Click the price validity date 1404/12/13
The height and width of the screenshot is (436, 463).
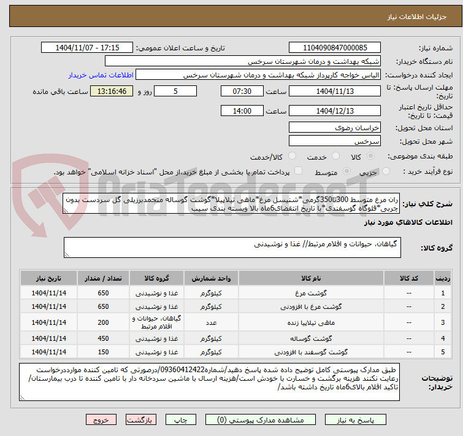point(335,111)
